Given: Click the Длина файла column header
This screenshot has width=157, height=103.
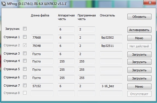Looking at the screenshot, I should coord(40,15).
